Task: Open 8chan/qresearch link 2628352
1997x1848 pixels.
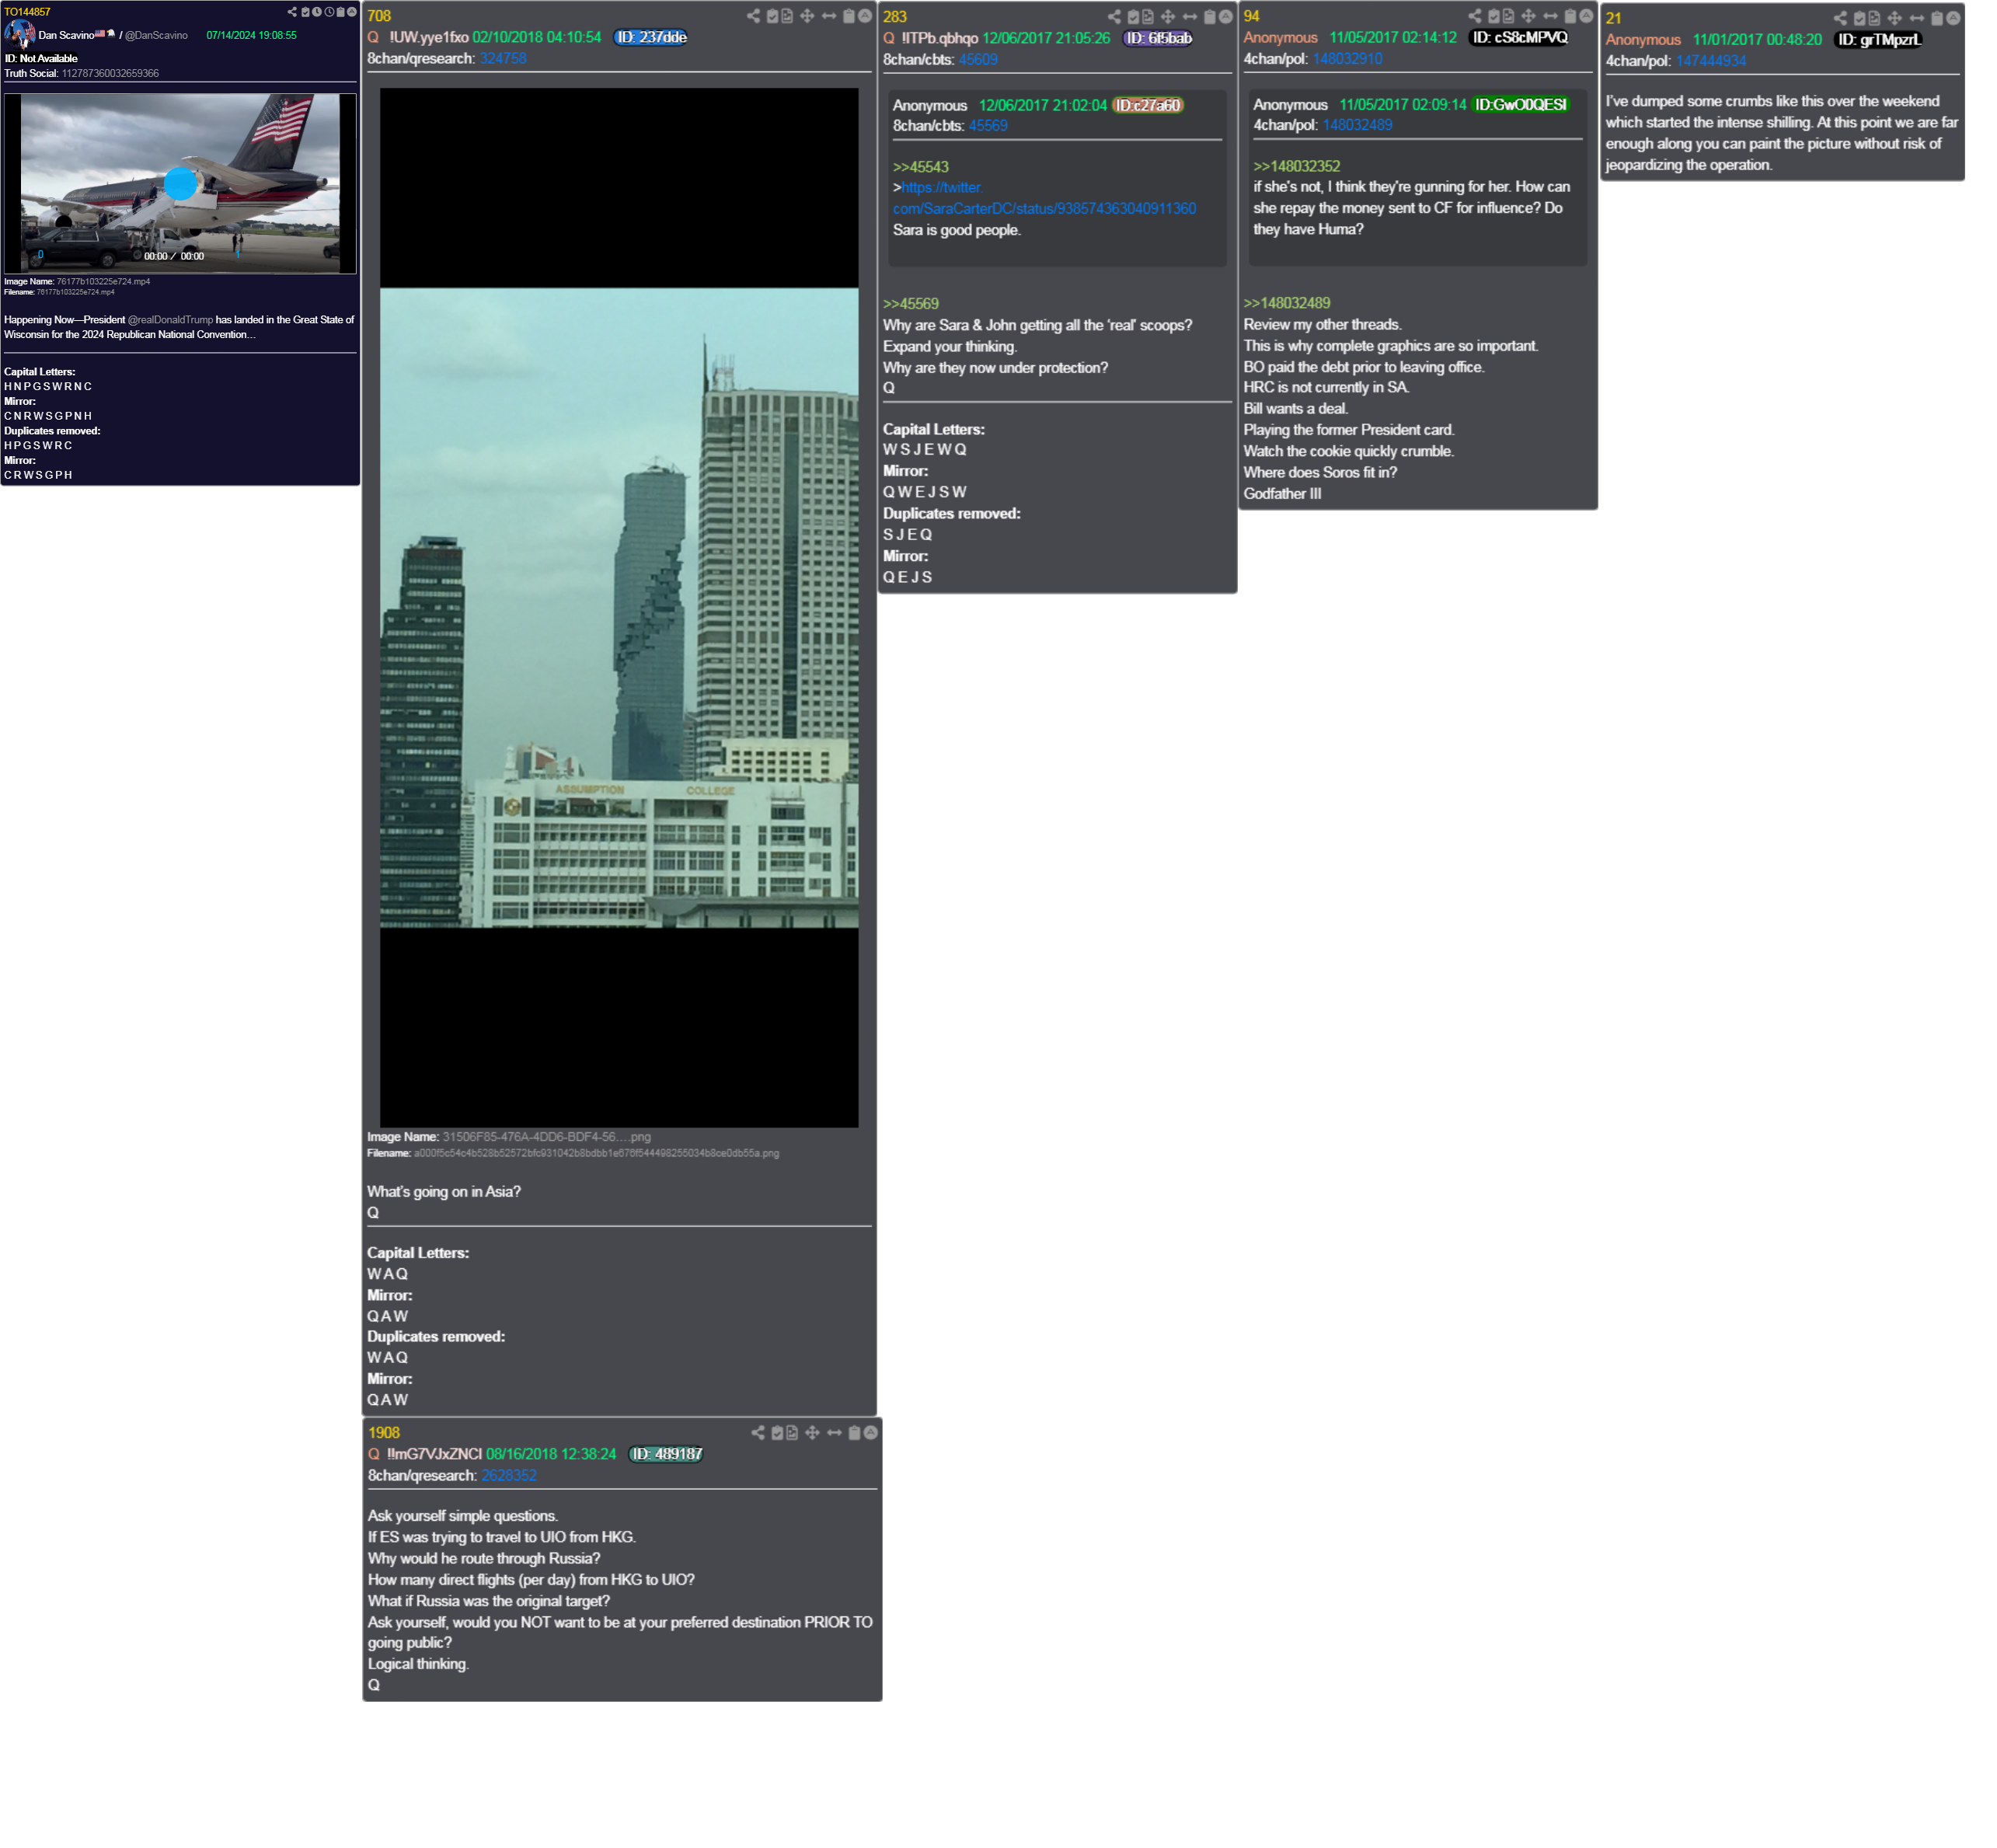Action: coord(509,1476)
